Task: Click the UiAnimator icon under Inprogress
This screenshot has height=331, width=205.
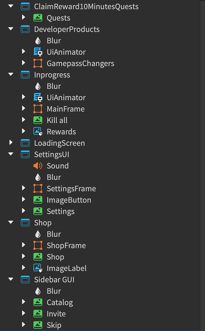Action: tap(38, 97)
